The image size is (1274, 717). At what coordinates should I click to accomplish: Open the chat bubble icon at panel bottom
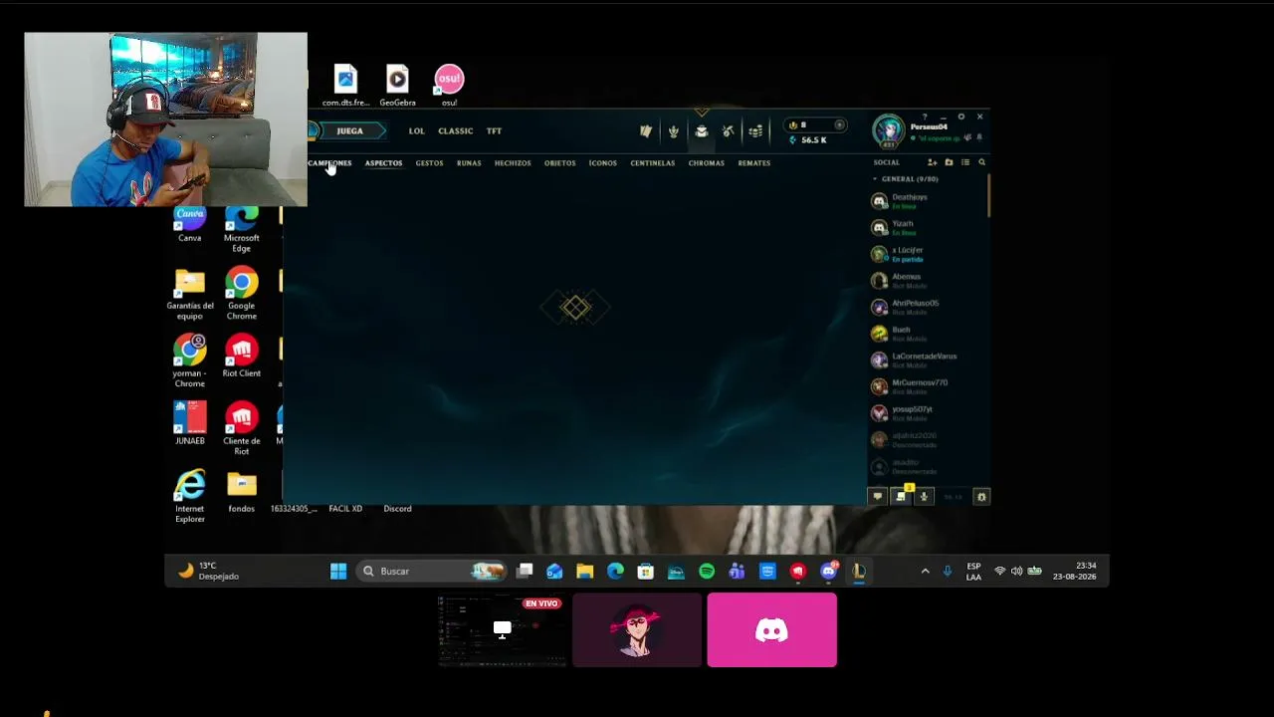coord(877,496)
